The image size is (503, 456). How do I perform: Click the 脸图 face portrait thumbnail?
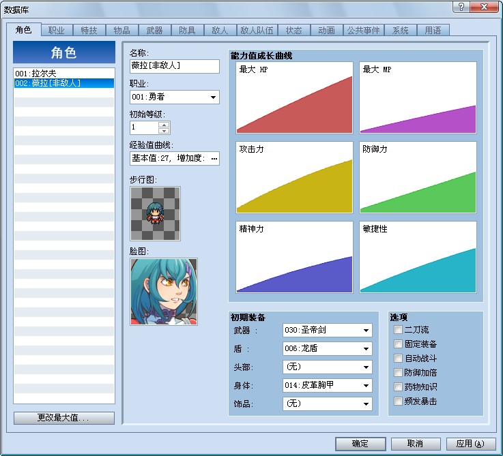(x=164, y=292)
